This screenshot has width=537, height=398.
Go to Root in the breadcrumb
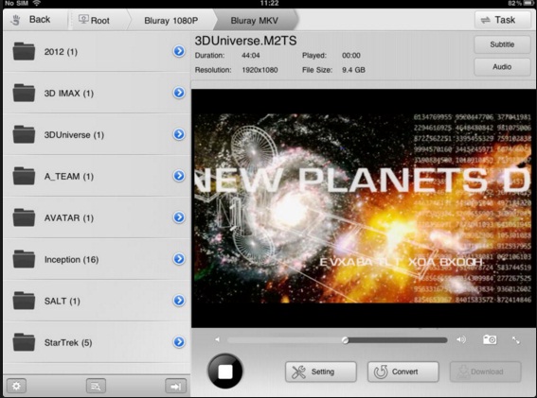point(94,20)
